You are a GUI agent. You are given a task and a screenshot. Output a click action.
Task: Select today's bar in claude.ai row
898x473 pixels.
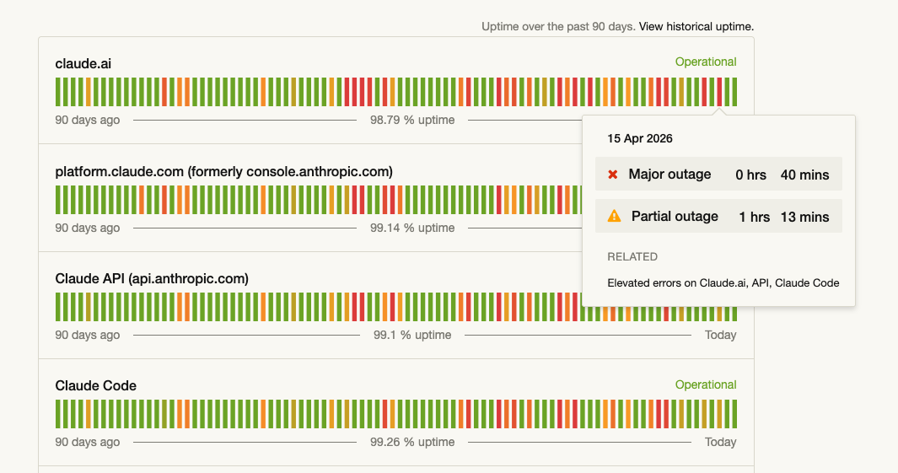click(734, 92)
